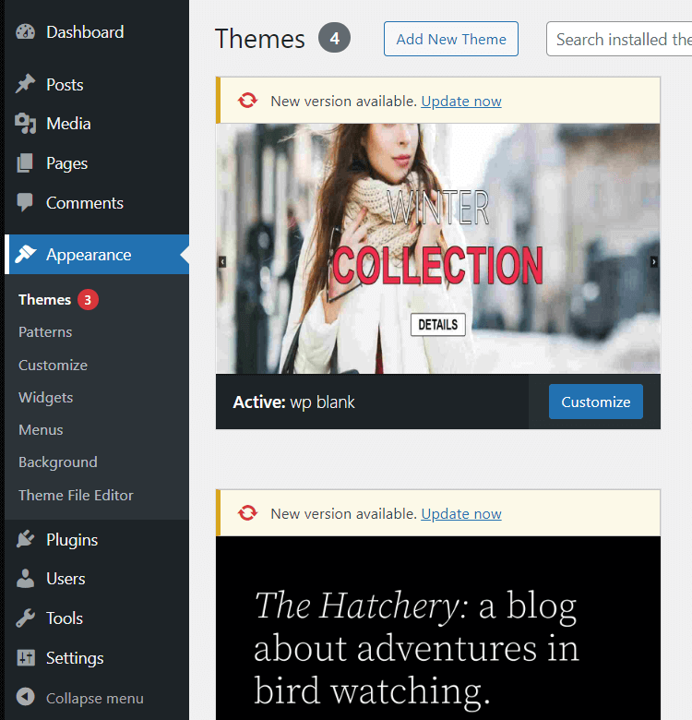Open Media via its camera-music icon

tap(26, 124)
